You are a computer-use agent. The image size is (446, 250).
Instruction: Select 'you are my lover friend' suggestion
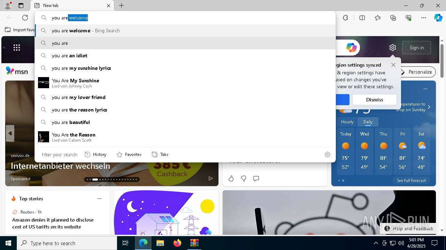(185, 97)
